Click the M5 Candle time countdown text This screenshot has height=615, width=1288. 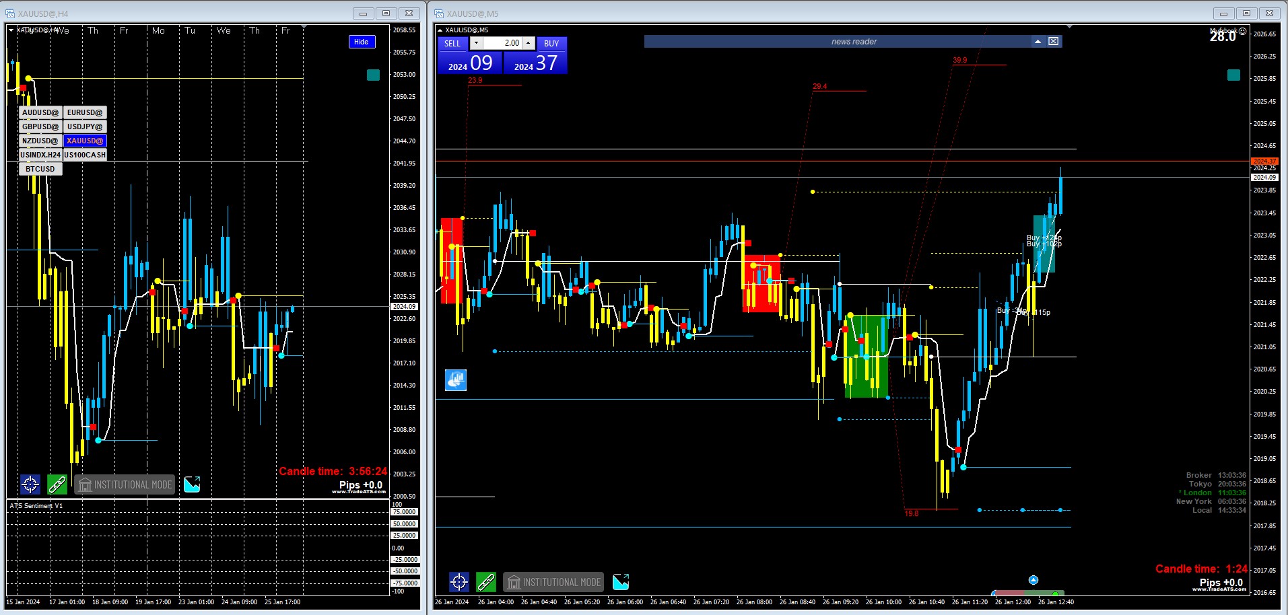[x=1201, y=569]
